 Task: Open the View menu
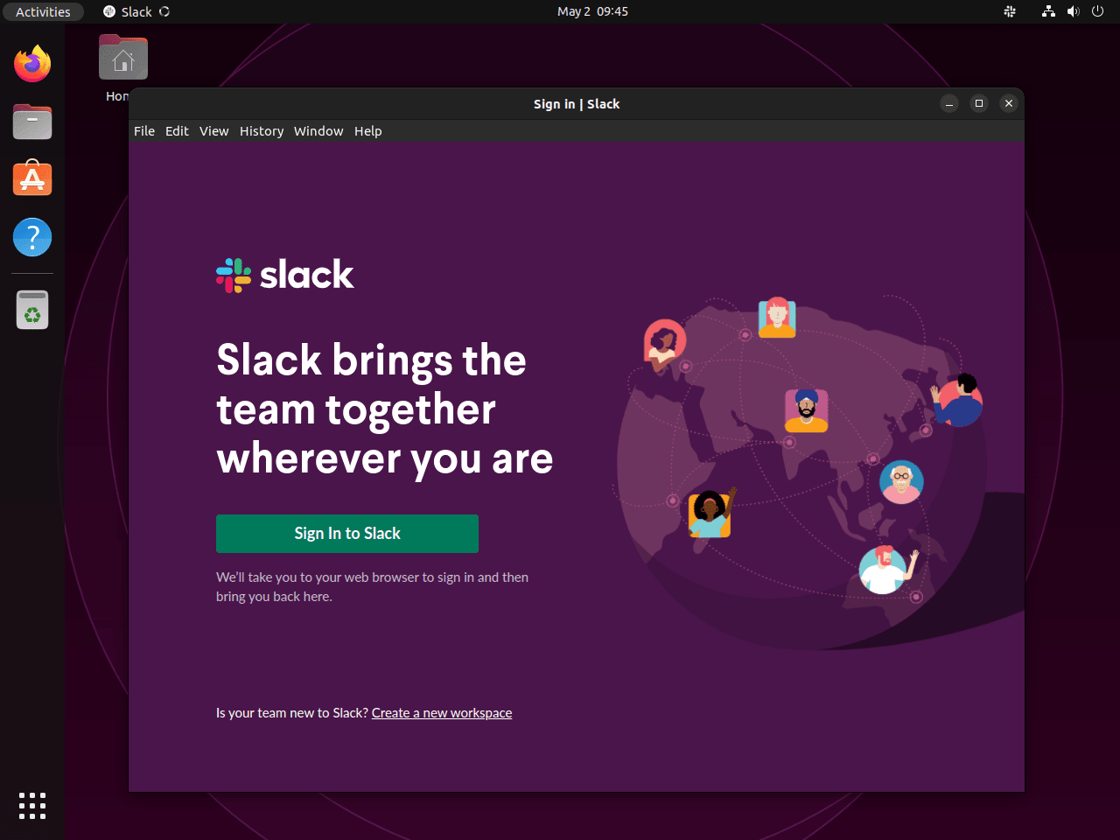213,131
